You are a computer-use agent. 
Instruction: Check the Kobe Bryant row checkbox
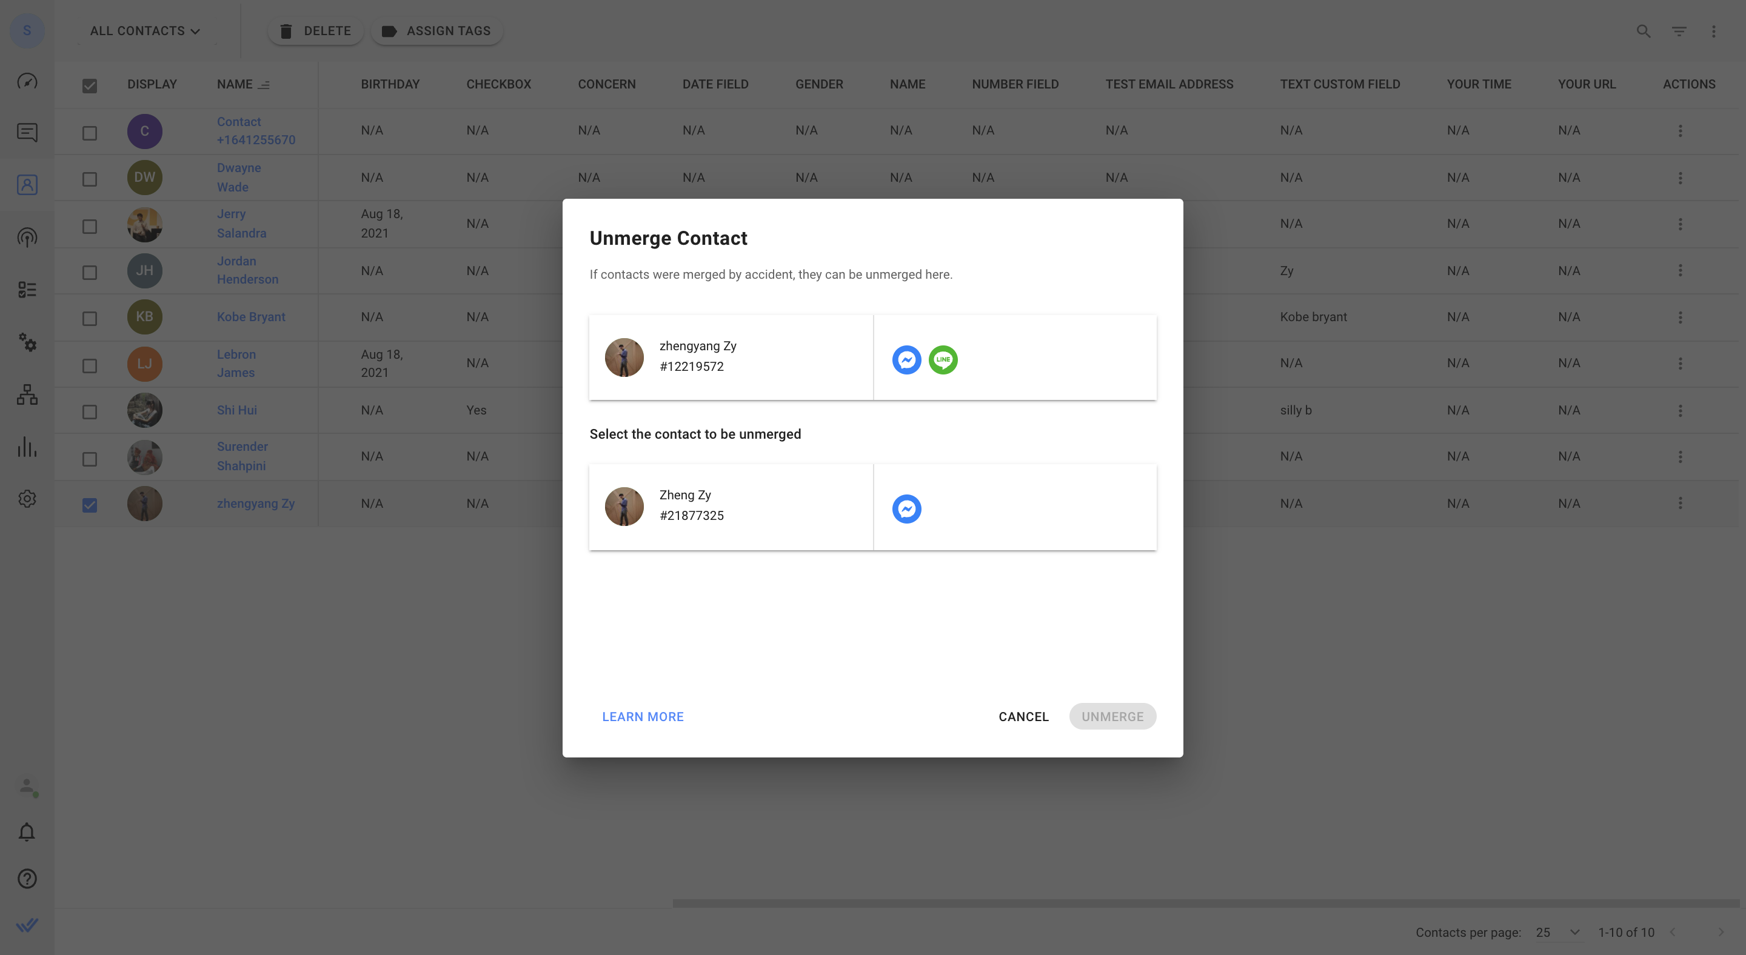[x=90, y=318]
